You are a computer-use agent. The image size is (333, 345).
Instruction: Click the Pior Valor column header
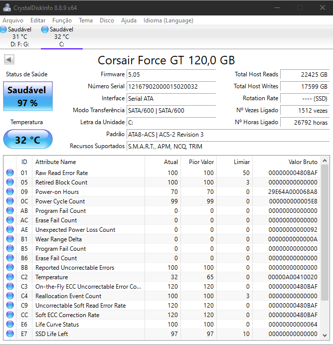point(198,162)
